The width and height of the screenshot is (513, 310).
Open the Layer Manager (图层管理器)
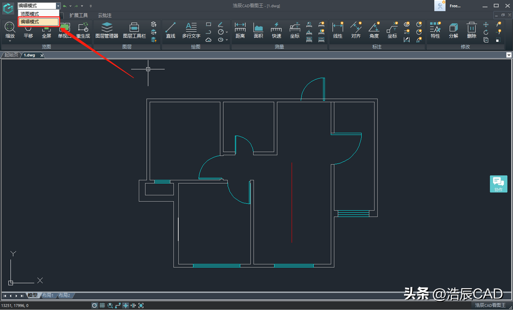pos(106,31)
